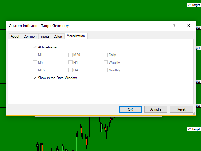201x151 pixels.
Task: Uncheck the All timeframes checkbox
Action: (x=35, y=47)
